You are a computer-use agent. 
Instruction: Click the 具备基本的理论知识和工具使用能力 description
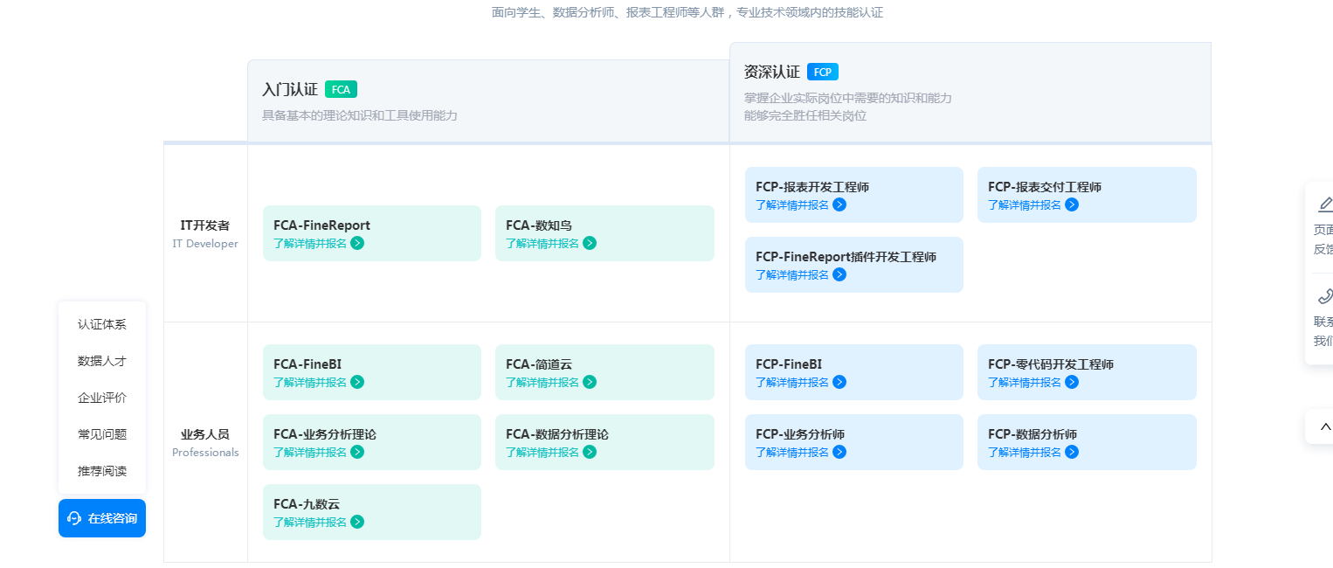360,115
